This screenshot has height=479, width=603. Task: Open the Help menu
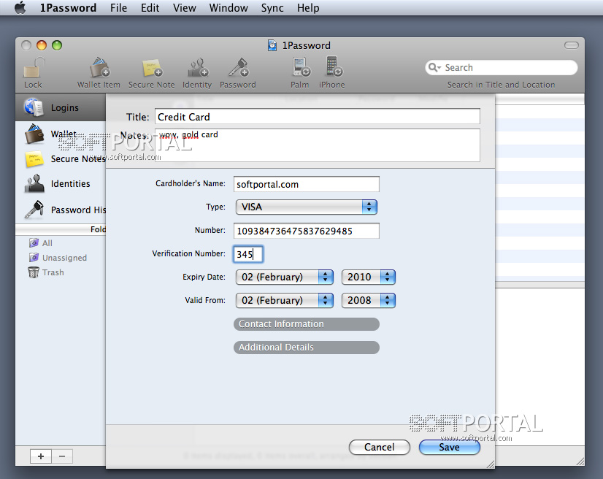308,8
